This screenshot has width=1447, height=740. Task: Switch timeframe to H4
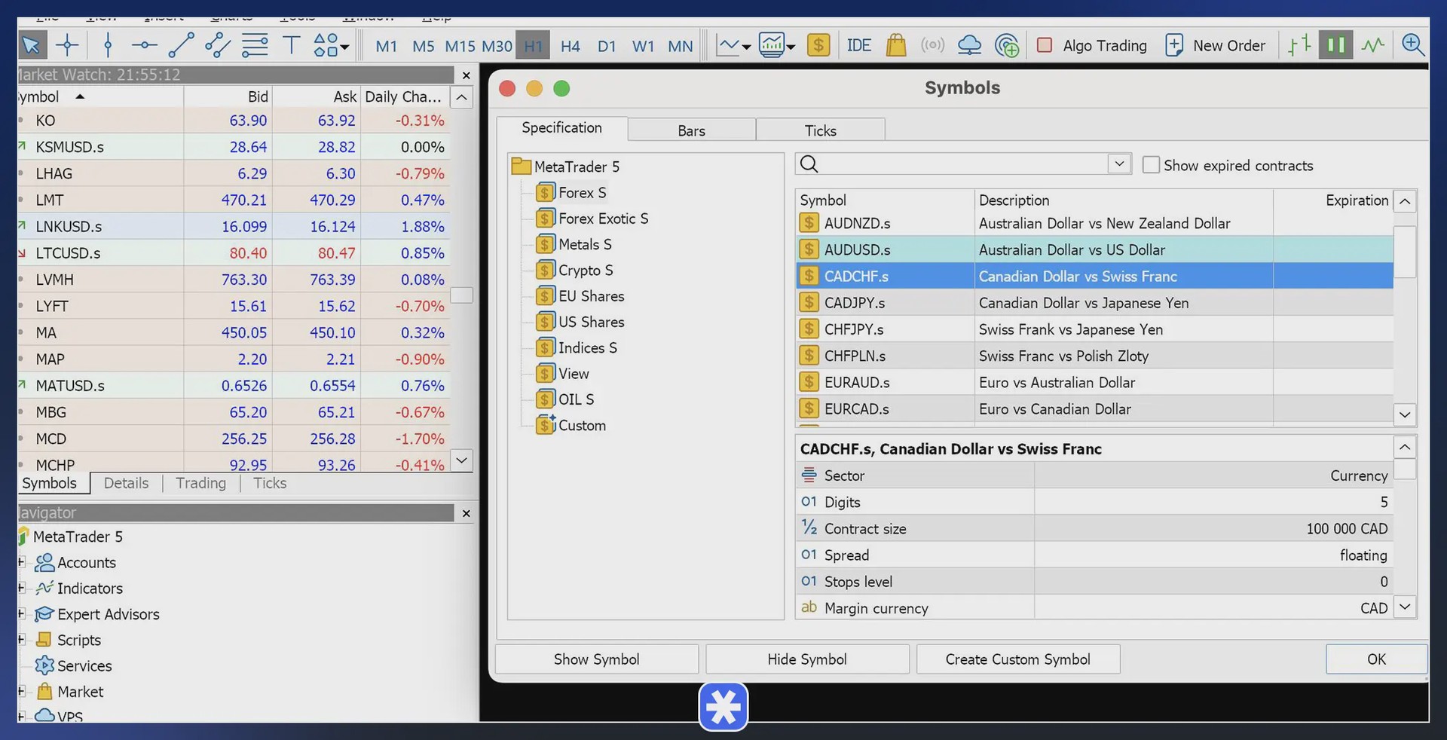point(571,46)
